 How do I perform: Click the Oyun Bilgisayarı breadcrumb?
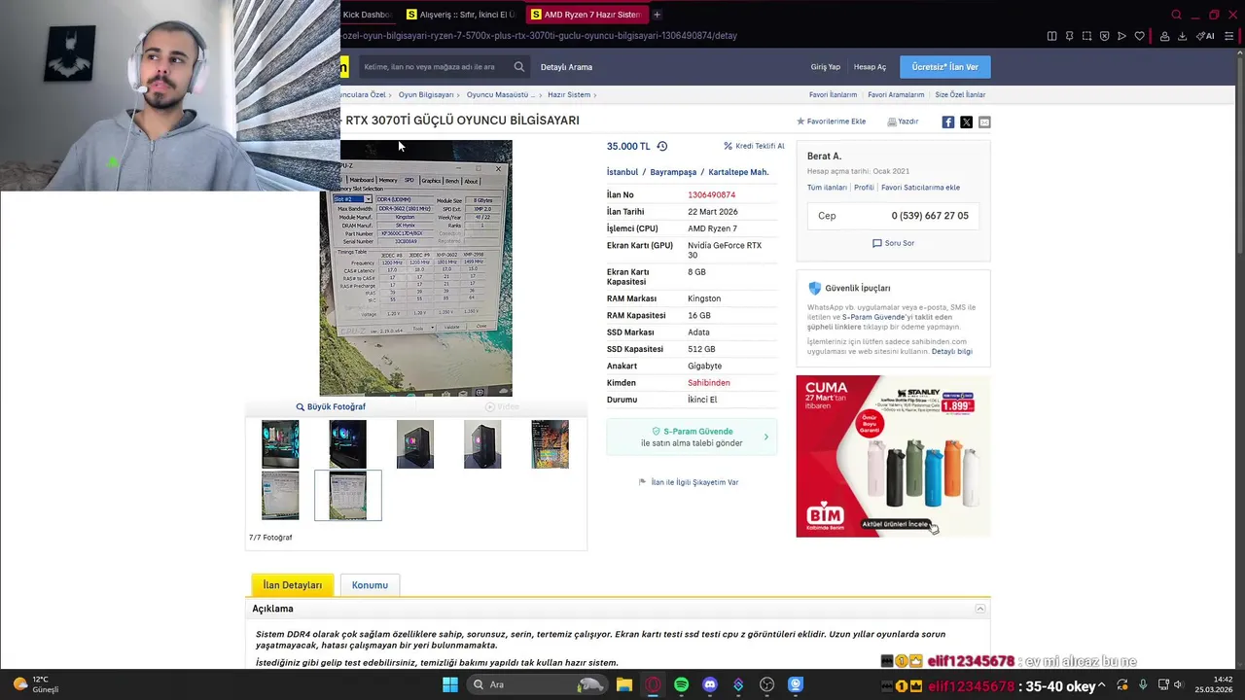coord(426,95)
